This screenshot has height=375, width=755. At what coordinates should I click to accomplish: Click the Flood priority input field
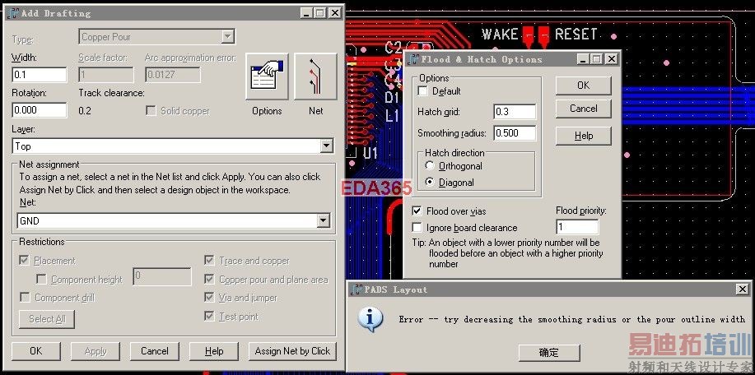pos(577,226)
